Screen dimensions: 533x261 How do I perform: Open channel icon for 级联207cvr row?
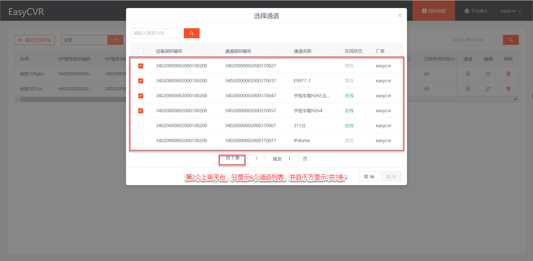pos(468,89)
